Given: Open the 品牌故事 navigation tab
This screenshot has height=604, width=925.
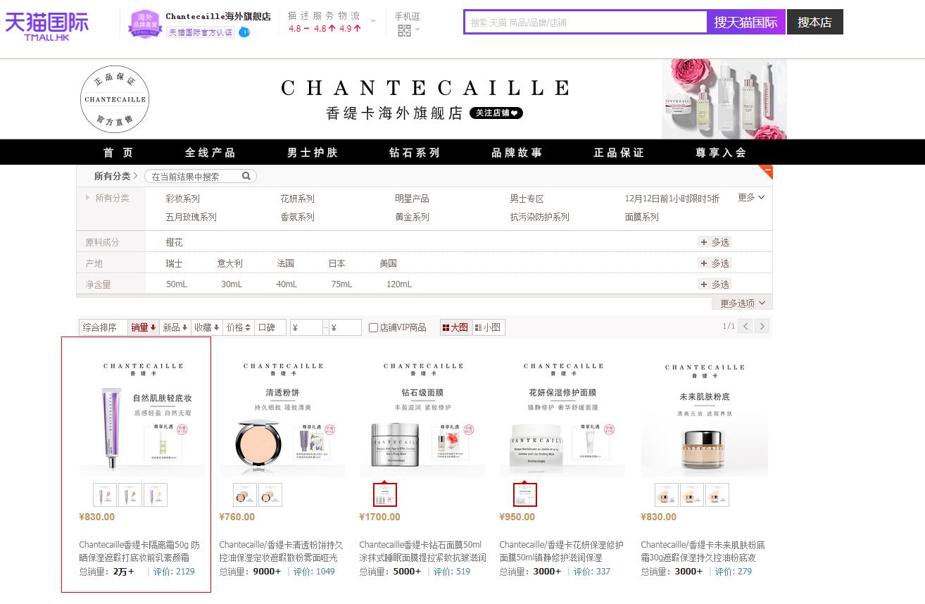Looking at the screenshot, I should pyautogui.click(x=517, y=153).
